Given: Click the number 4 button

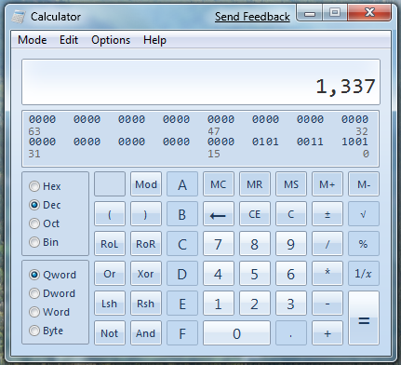Looking at the screenshot, I should click(x=219, y=274).
